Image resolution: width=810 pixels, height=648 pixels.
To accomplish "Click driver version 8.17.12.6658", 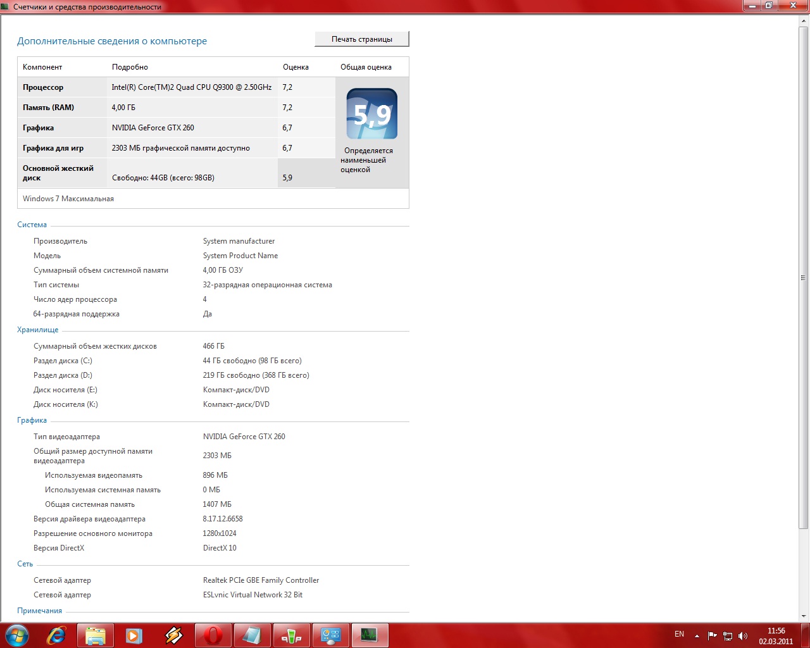I will pyautogui.click(x=223, y=519).
